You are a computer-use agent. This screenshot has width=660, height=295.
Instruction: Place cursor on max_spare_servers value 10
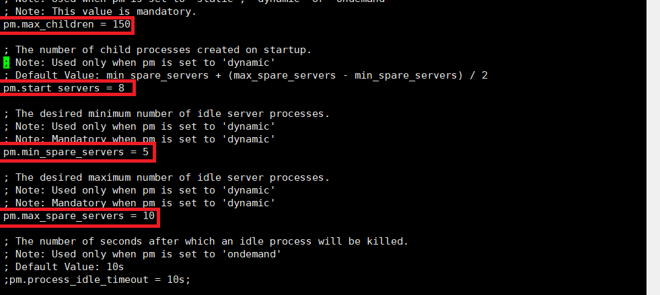(x=149, y=216)
